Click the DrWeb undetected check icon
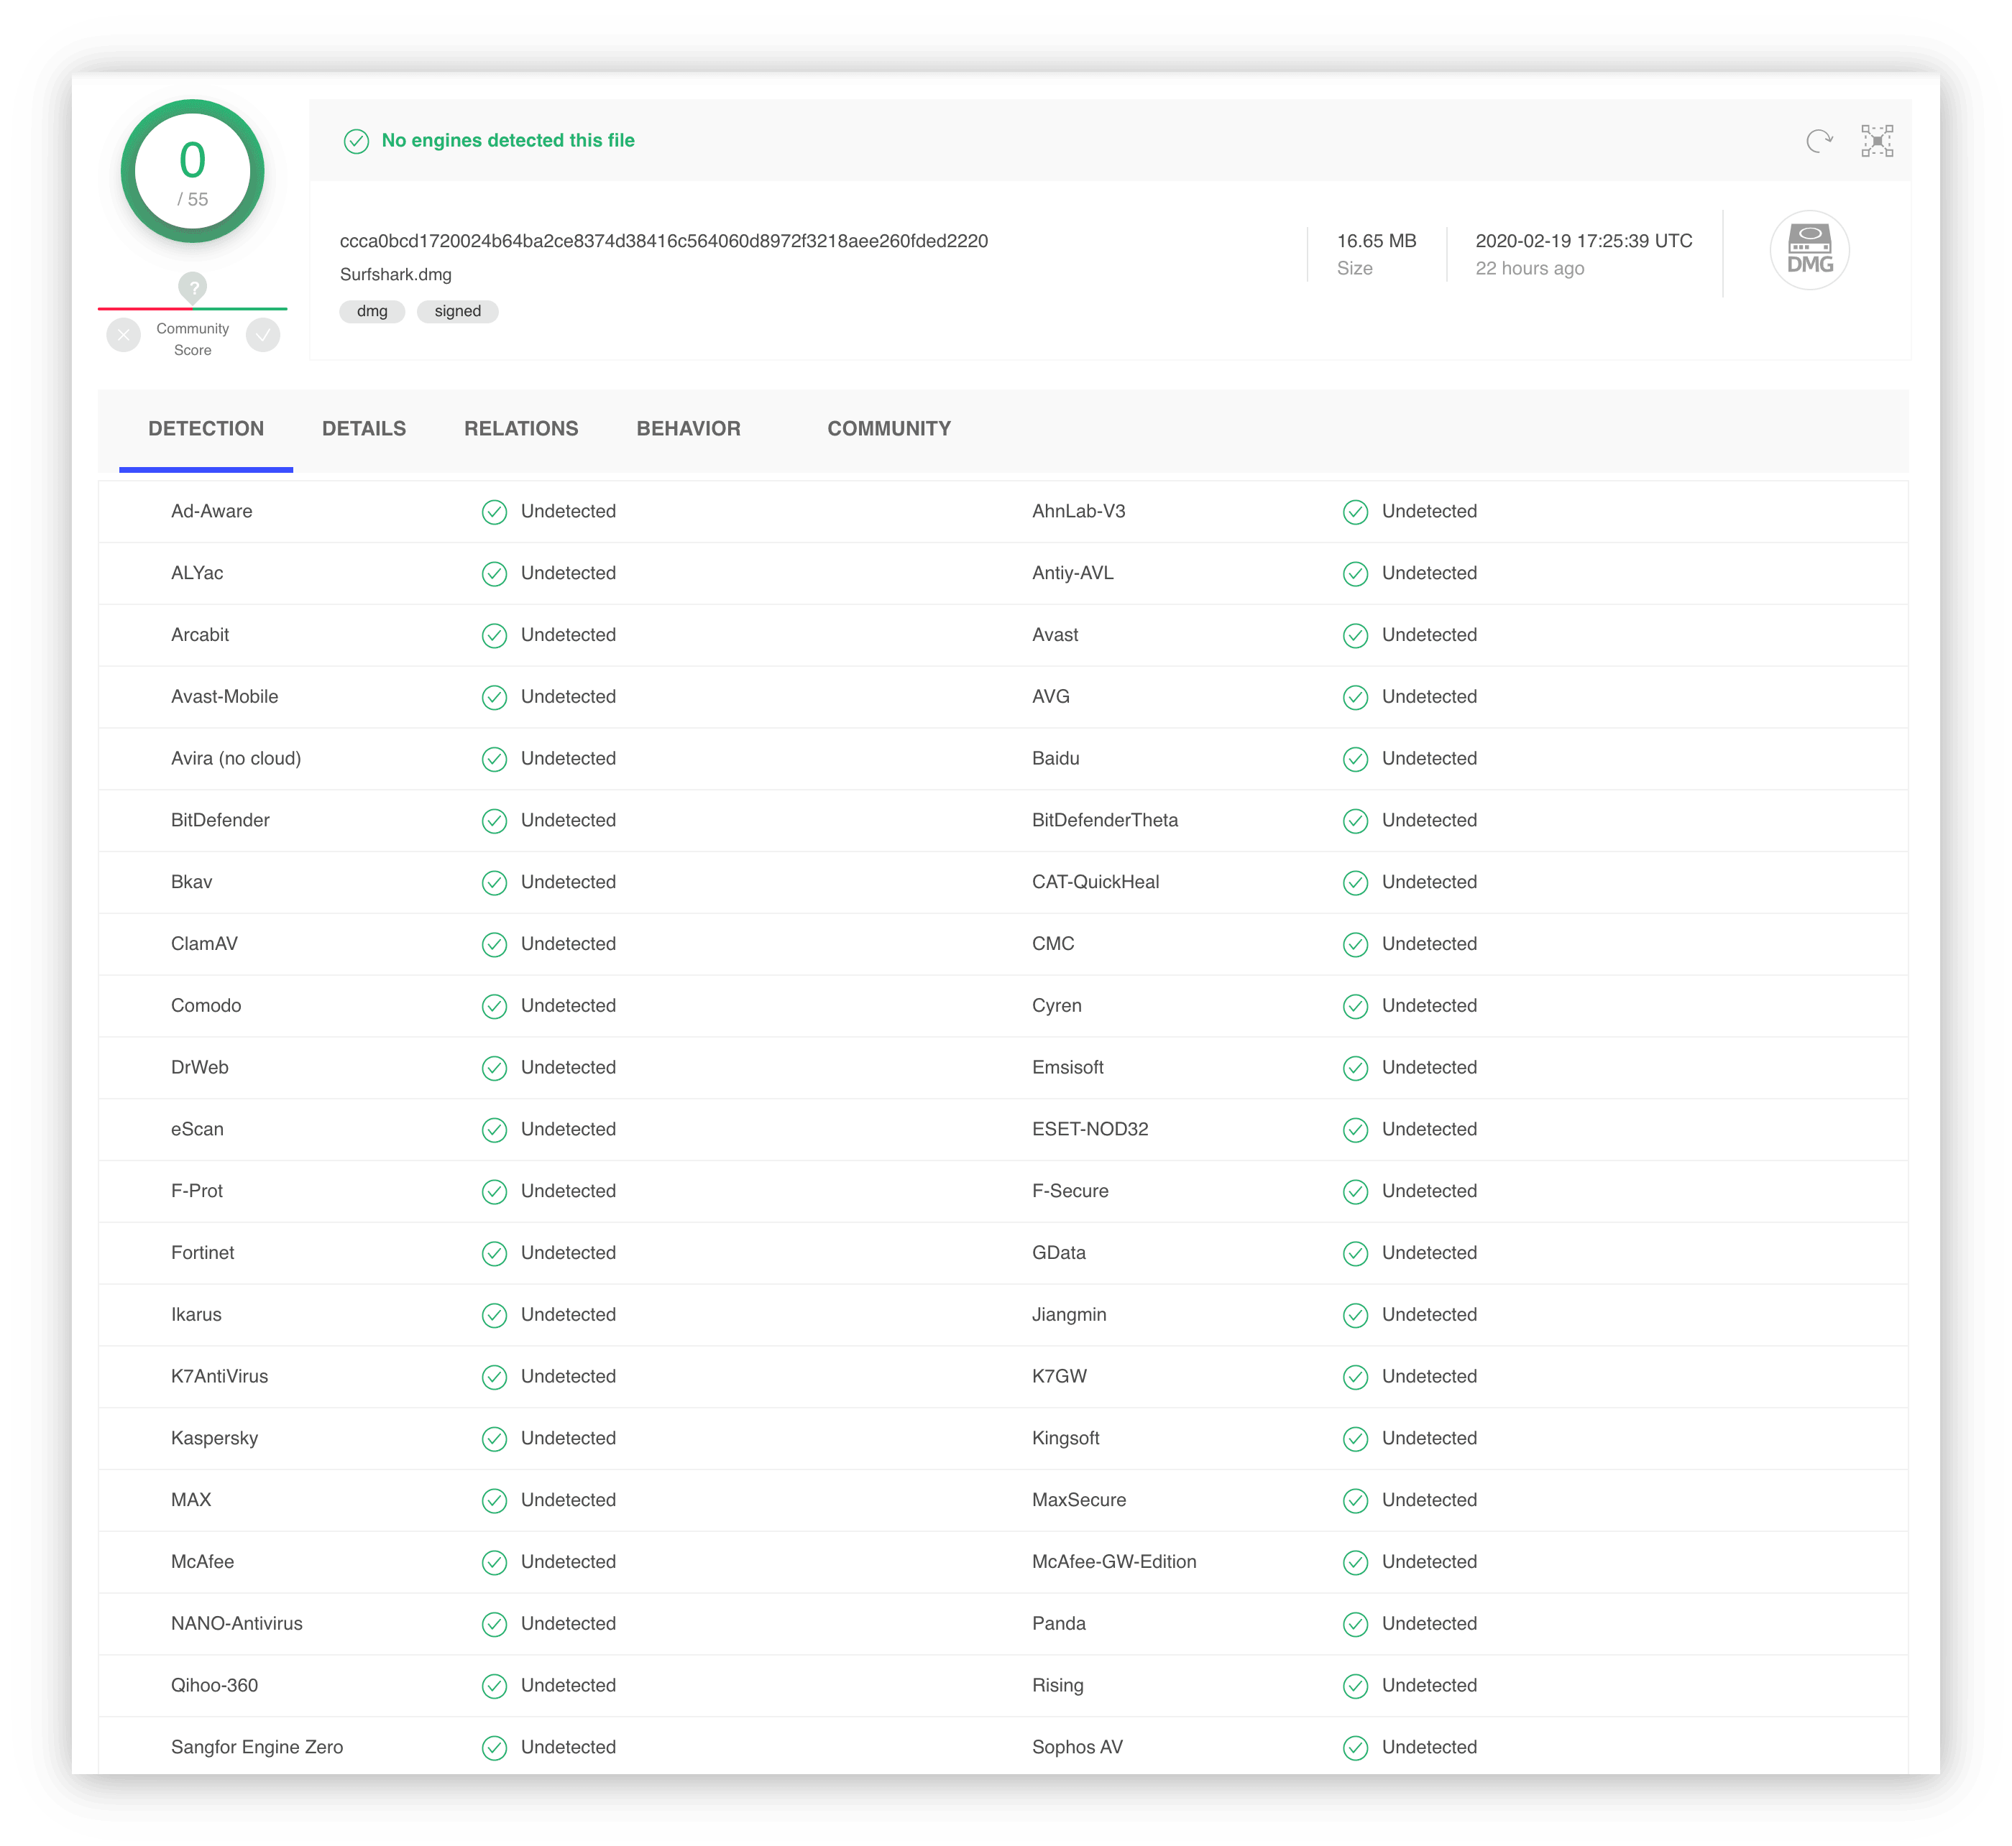The height and width of the screenshot is (1846, 2012). tap(494, 1068)
